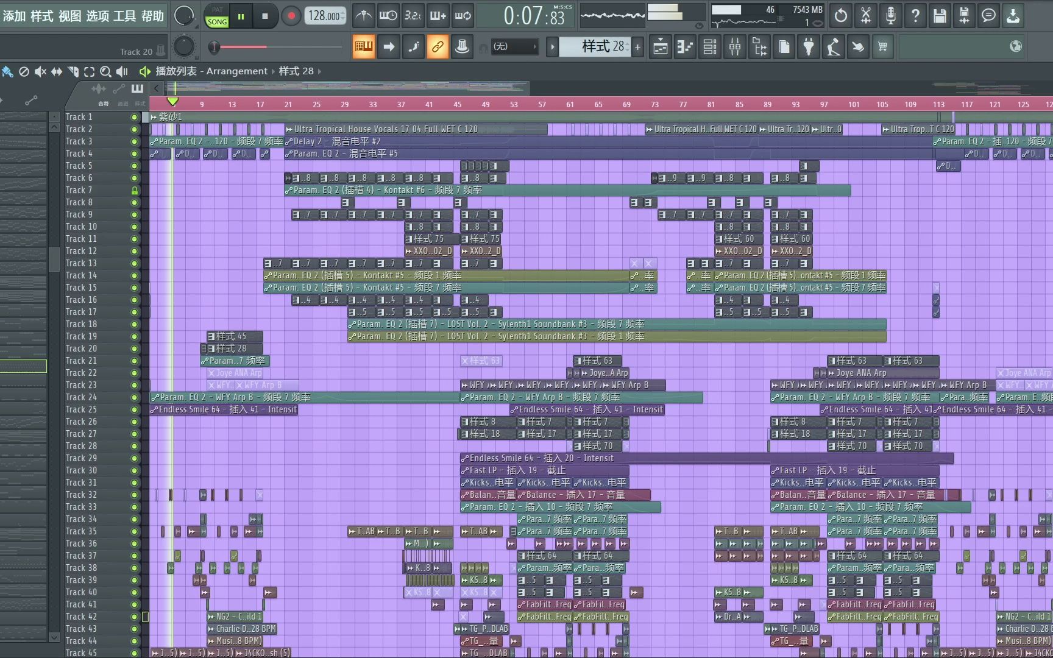Image resolution: width=1053 pixels, height=658 pixels.
Task: Open the 样式 28 pattern selector dropdown
Action: [x=595, y=46]
